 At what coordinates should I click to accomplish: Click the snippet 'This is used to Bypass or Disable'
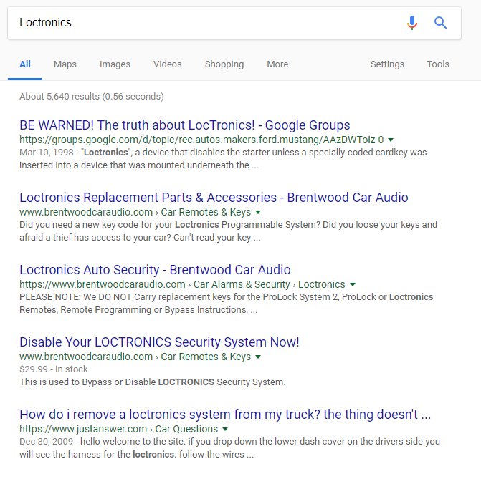tap(153, 382)
